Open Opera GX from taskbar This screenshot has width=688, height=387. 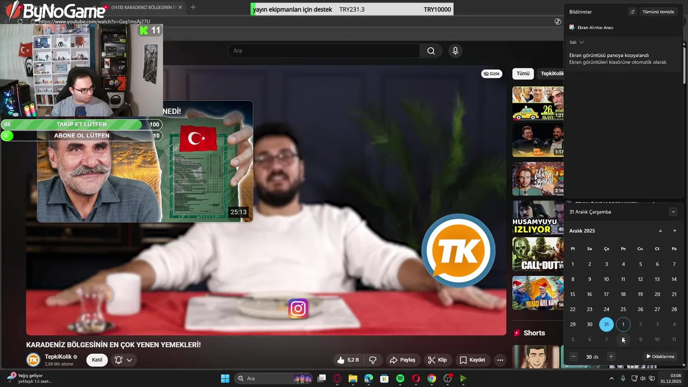coord(338,378)
